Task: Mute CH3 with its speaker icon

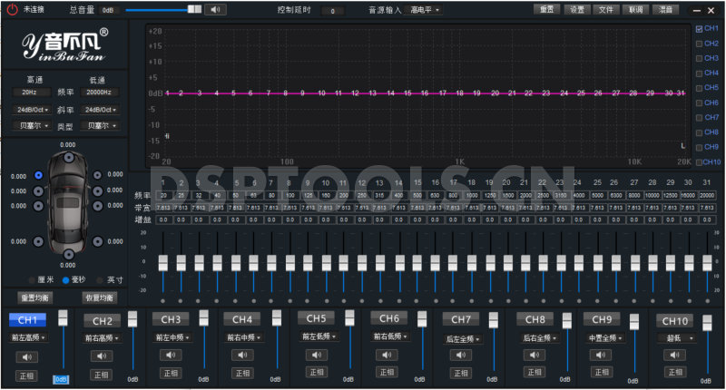Action: (x=171, y=355)
